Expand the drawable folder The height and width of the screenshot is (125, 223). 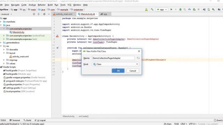(x=4, y=50)
